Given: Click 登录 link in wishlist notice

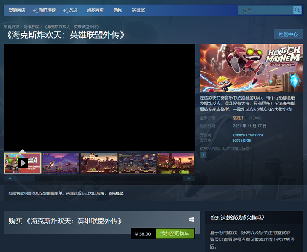Looking at the screenshot, I should click(x=119, y=193).
